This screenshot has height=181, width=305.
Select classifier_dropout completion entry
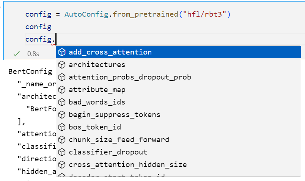[108, 152]
